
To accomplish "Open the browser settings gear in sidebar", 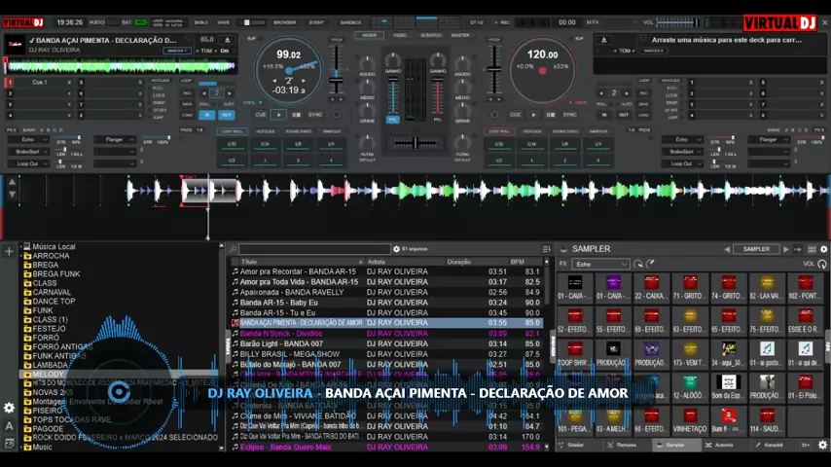I will click(9, 408).
